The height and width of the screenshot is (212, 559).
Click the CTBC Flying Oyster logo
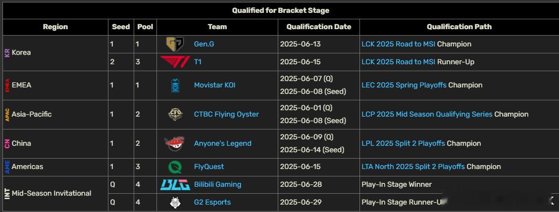(175, 115)
